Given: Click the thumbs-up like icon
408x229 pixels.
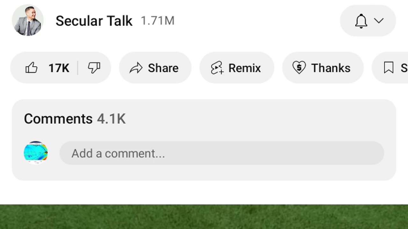Looking at the screenshot, I should (32, 68).
